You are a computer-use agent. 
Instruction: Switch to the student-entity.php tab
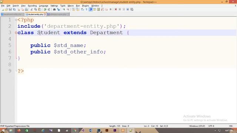click(36, 14)
